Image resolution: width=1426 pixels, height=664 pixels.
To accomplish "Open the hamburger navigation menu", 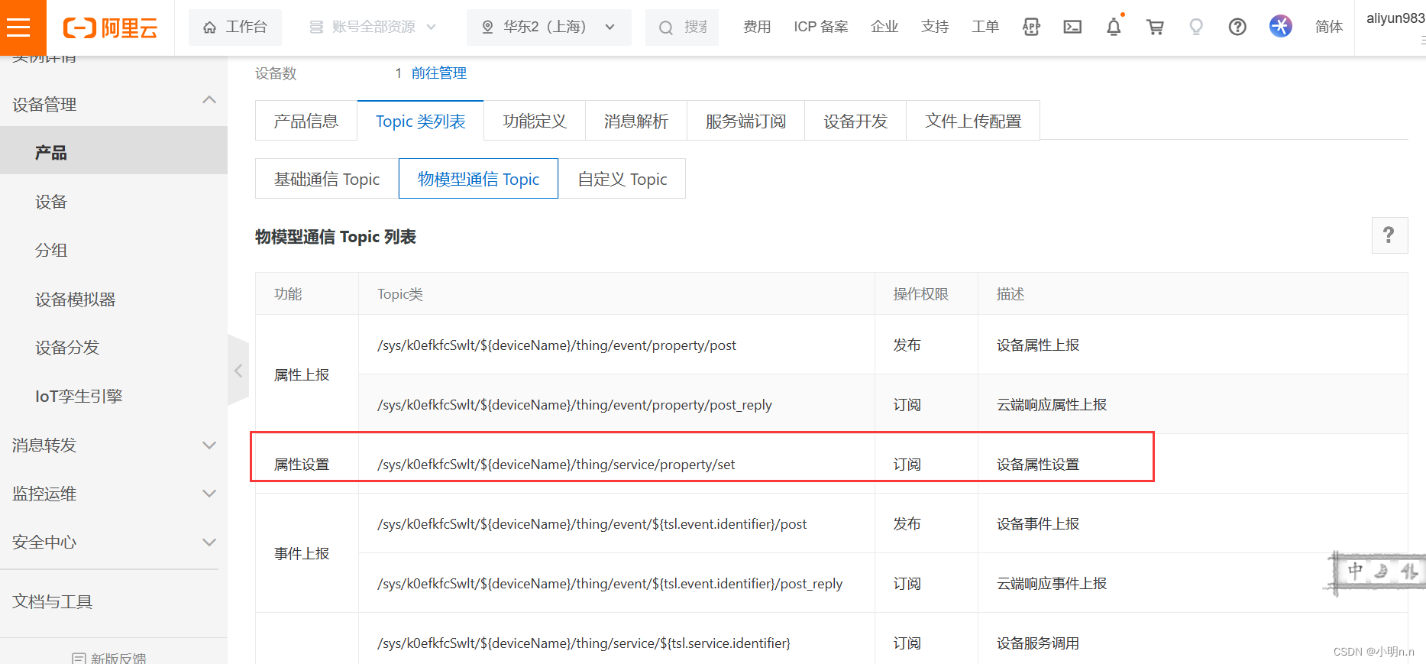I will point(19,28).
